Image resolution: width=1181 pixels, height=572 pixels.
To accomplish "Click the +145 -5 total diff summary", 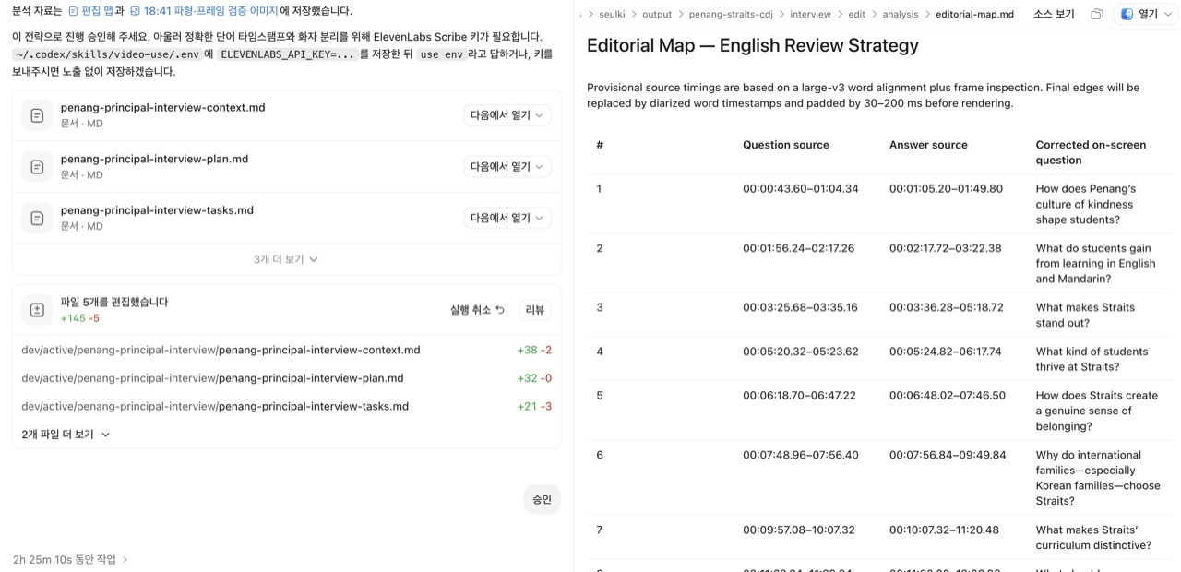I will (x=80, y=318).
